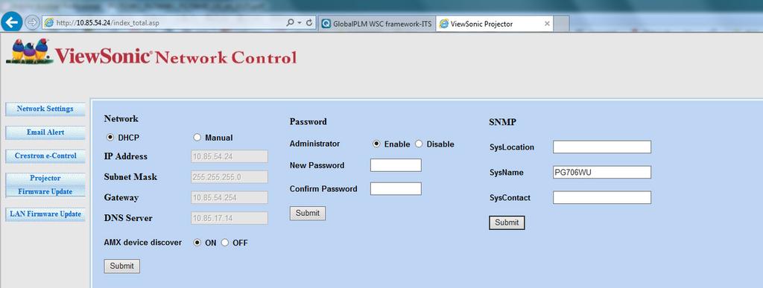Select Manual network mode

coord(197,138)
